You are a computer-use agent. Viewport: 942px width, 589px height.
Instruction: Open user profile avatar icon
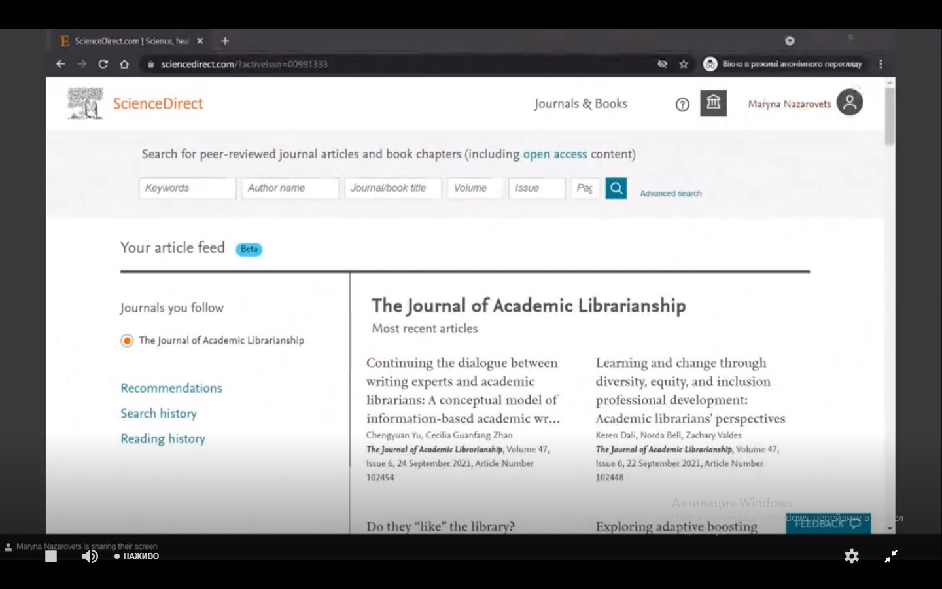[850, 102]
